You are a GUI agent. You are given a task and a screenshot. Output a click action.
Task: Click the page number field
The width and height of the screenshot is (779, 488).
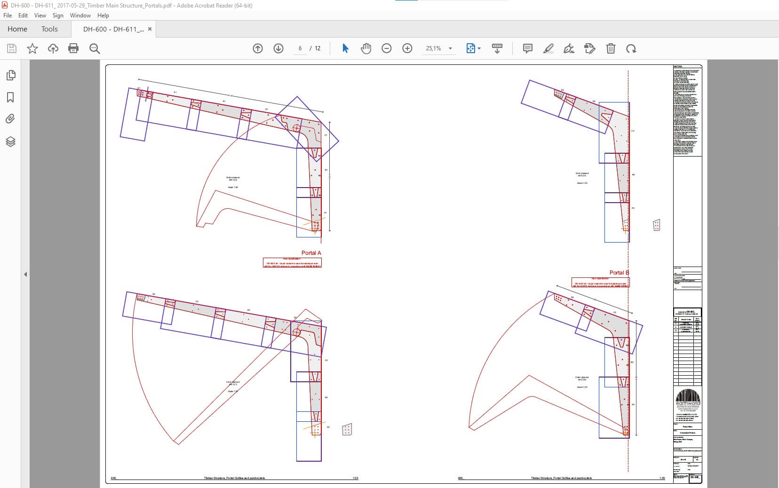pos(300,48)
